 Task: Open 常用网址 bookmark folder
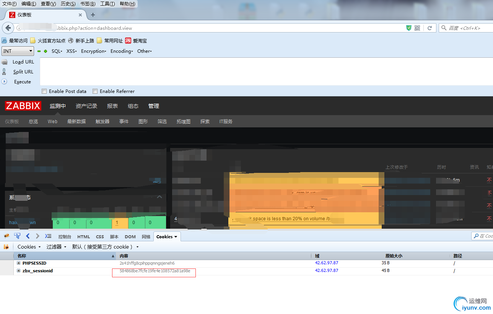tap(110, 41)
